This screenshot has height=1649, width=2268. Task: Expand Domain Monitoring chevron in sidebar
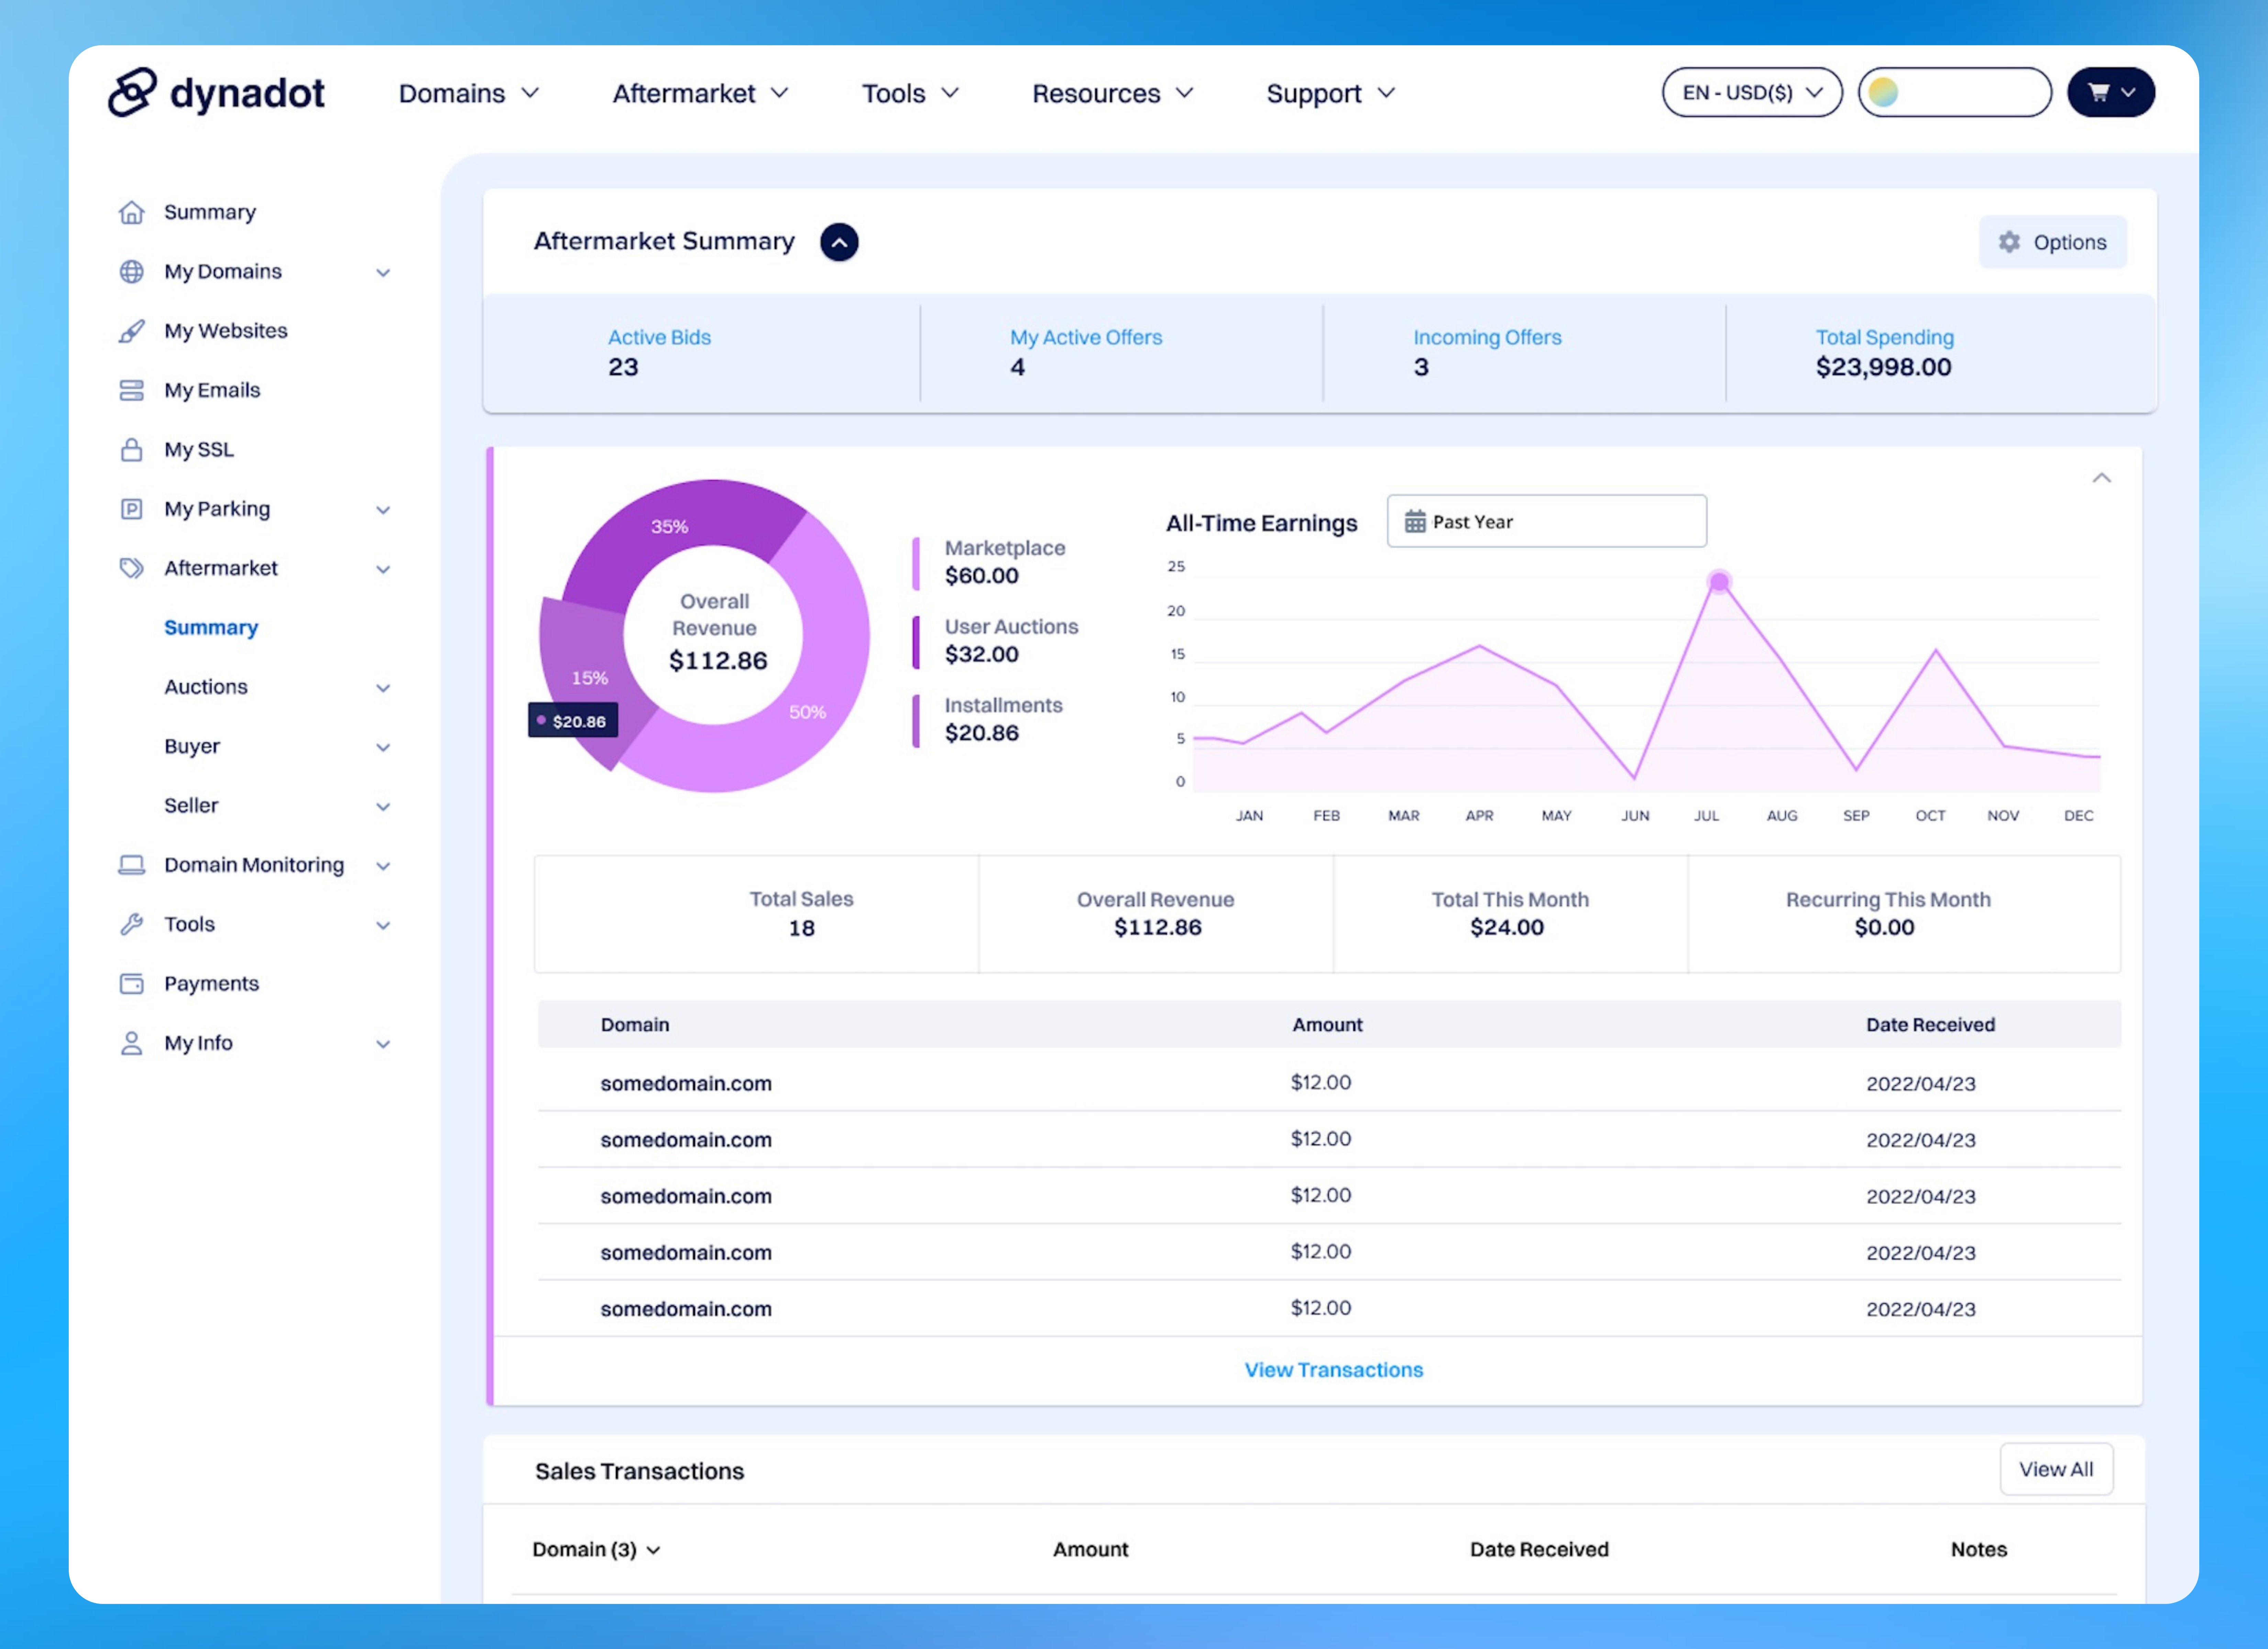pos(383,866)
